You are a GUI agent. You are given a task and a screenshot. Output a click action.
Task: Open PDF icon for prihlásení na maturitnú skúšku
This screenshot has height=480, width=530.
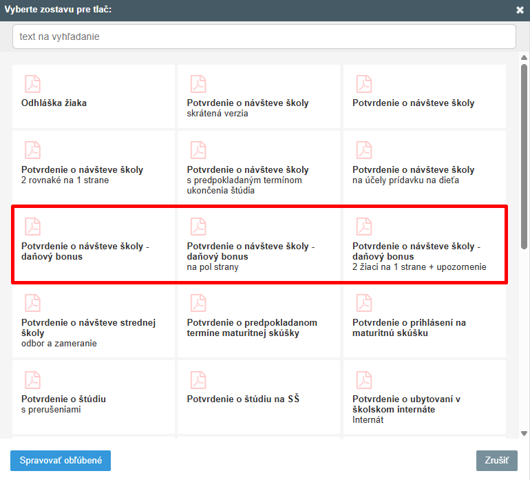click(x=364, y=303)
